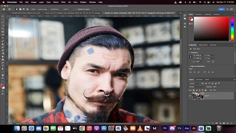Open the Patch mode Content-Aware dropdown
The image size is (236, 133).
click(43, 9)
